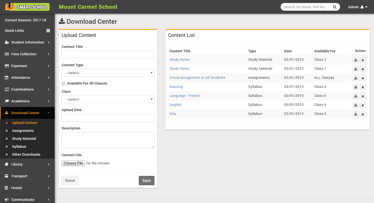Download the Drawing syllabus file
Image resolution: width=374 pixels, height=203 pixels.
tap(356, 87)
